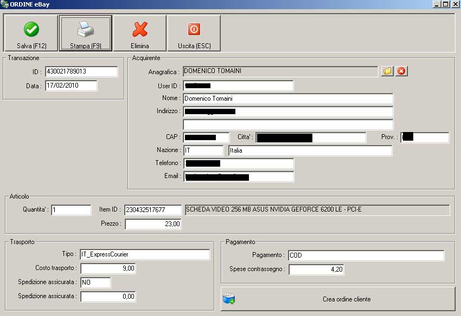Screen dimensions: 461x316
Task: Exit via Uscita (ESC) button
Action: tap(194, 33)
